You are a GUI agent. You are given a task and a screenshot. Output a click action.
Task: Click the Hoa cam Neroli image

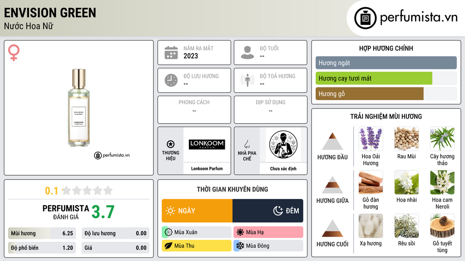[x=442, y=182]
